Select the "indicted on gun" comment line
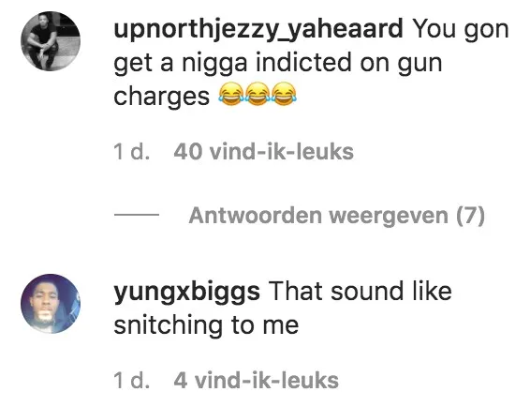Screen dimensions: 530x407 [349, 63]
